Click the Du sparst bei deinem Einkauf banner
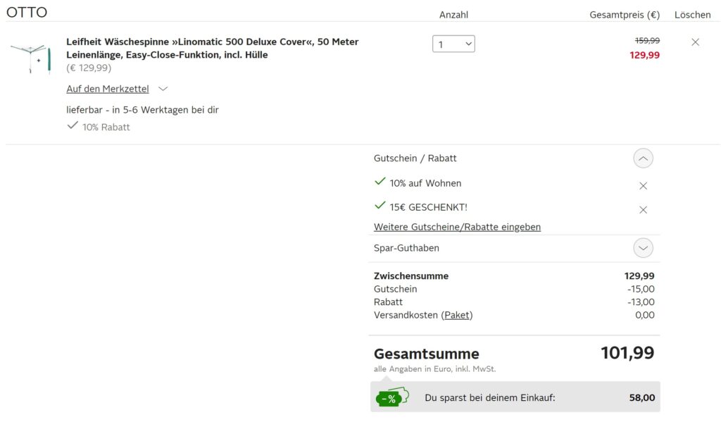 point(515,397)
